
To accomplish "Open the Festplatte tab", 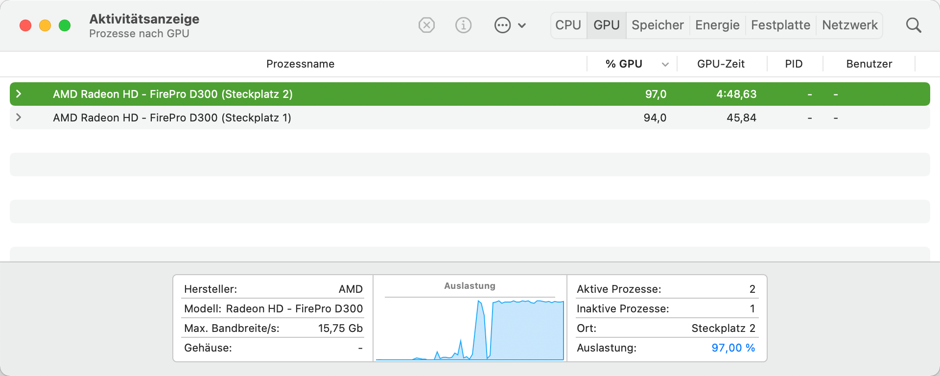I will pos(780,25).
